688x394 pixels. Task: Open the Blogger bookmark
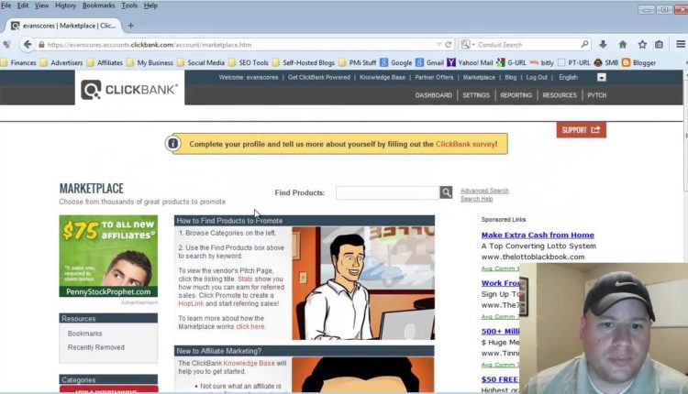[638, 62]
